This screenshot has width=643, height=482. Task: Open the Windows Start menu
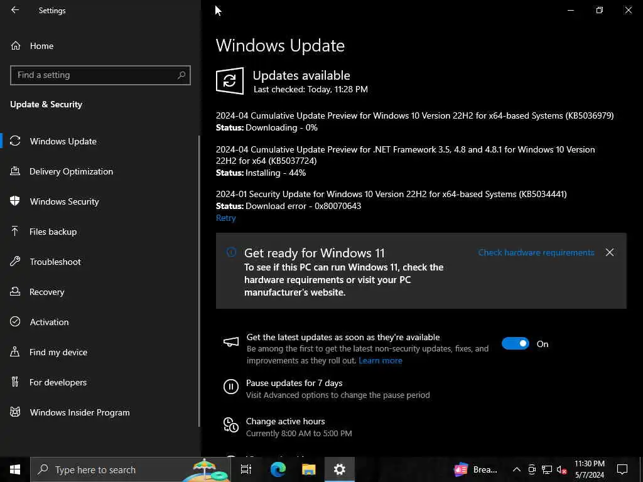[x=15, y=469]
